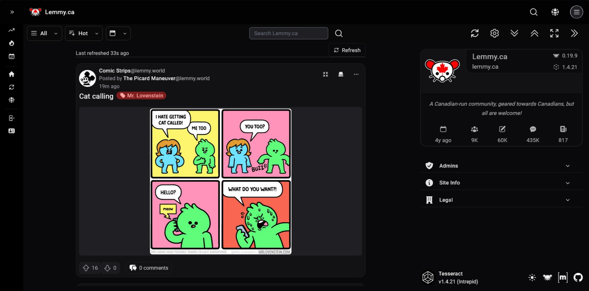The width and height of the screenshot is (589, 291).
Task: Click the 817 communities statistic
Action: click(x=563, y=134)
